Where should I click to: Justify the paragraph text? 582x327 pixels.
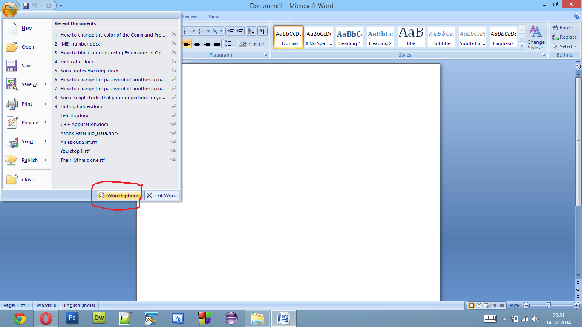tap(217, 43)
